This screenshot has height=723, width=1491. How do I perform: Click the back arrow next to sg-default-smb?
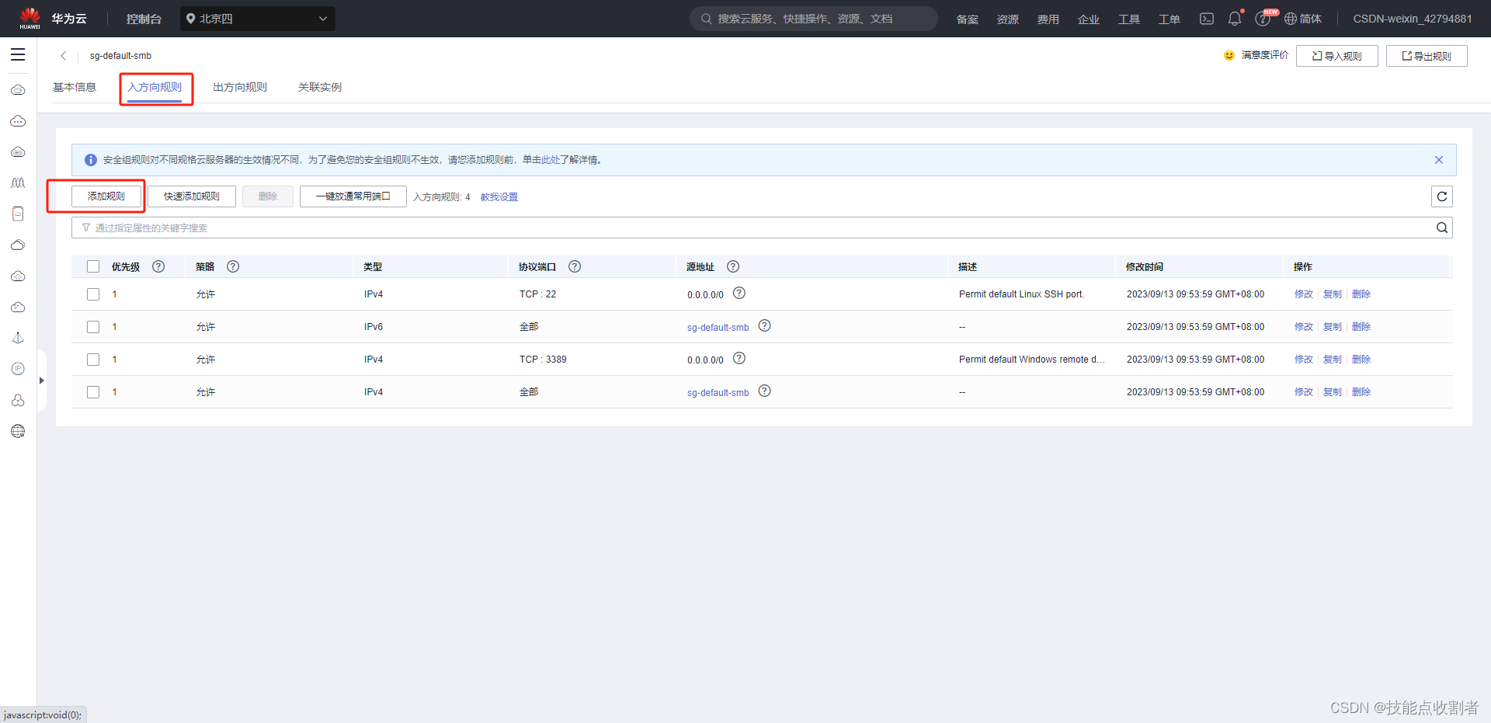64,56
